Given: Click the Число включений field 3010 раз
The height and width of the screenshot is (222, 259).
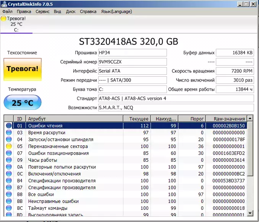Looking at the screenshot, I should point(235,80).
